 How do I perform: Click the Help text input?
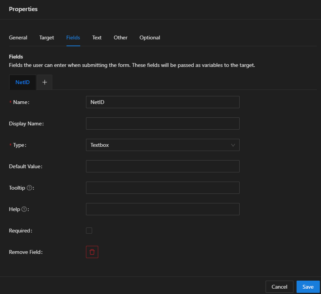pyautogui.click(x=162, y=209)
